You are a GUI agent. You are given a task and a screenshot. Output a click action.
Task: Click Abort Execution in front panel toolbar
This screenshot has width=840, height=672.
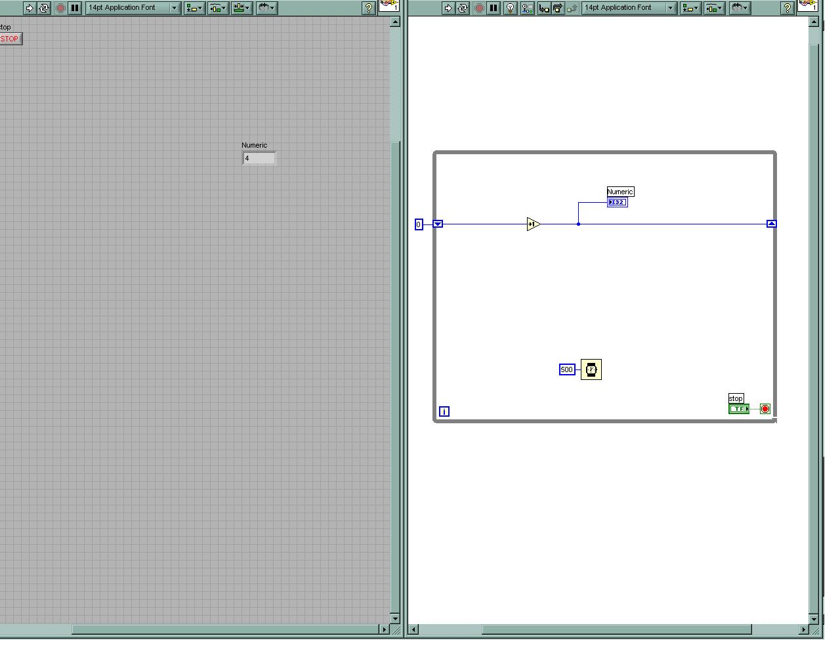coord(60,8)
